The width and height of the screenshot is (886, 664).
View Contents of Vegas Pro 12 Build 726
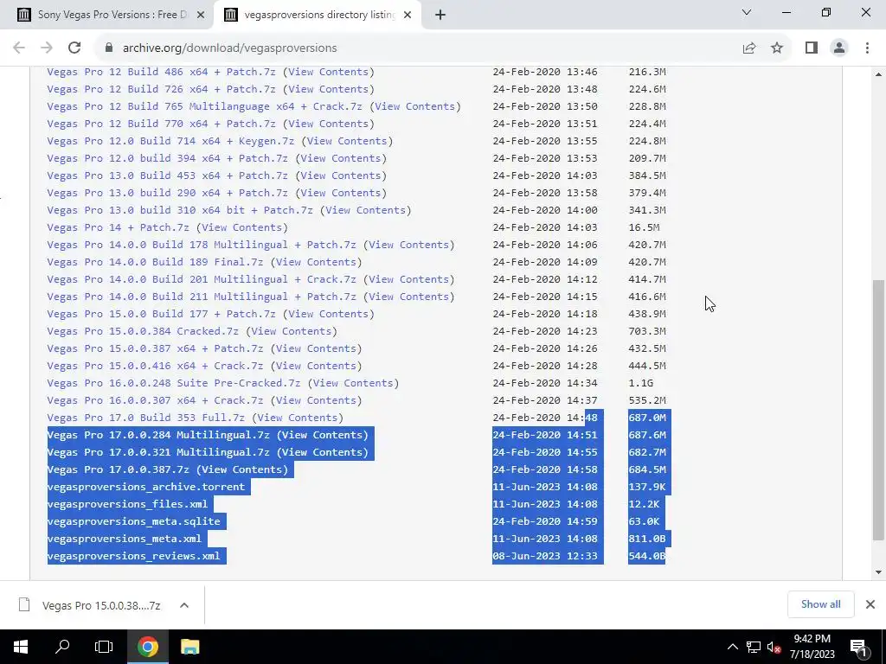coord(328,89)
